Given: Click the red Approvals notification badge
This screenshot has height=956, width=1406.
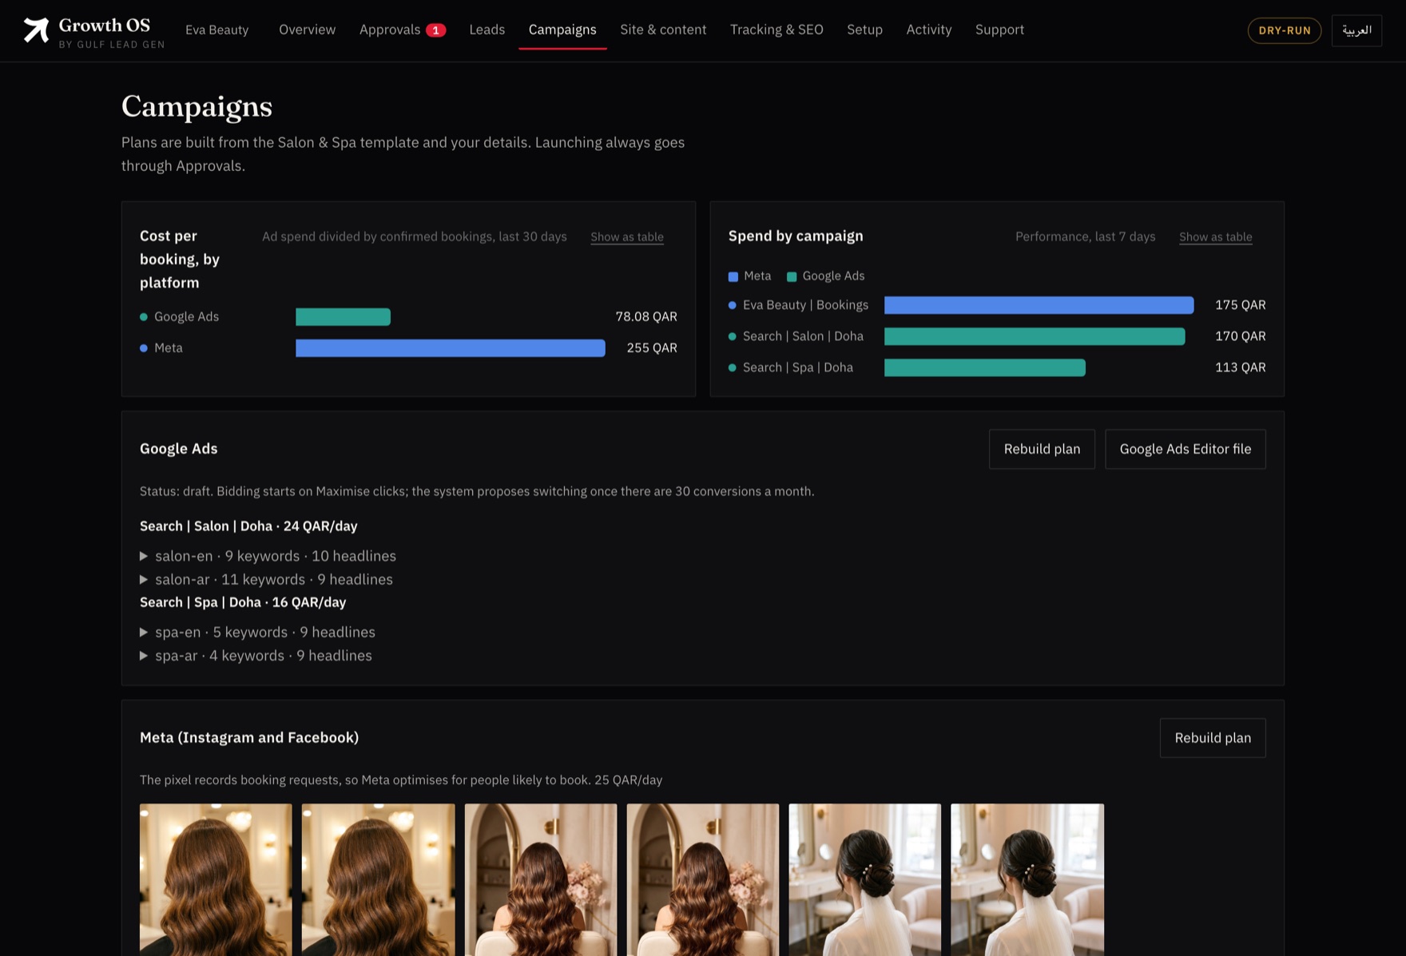Looking at the screenshot, I should click(x=435, y=30).
